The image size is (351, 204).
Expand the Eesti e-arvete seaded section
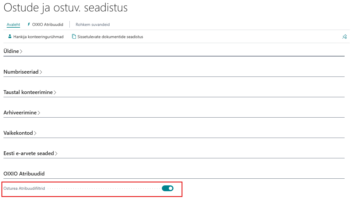(29, 153)
